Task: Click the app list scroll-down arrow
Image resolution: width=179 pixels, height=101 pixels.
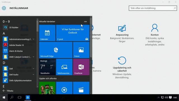Action: [37, 87]
